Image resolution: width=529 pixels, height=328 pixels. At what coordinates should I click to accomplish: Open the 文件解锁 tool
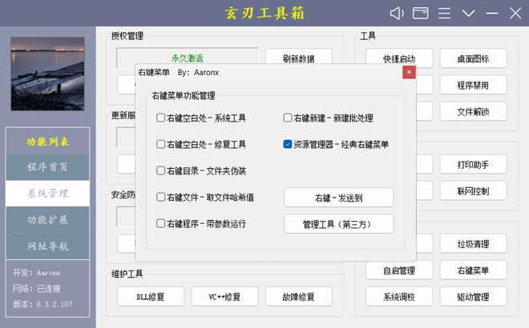point(473,111)
